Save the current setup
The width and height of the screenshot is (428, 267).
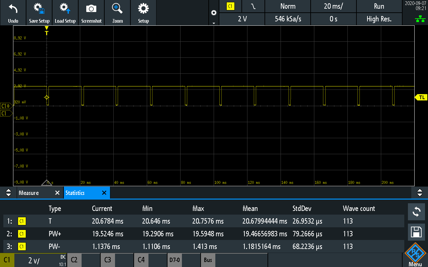(x=39, y=12)
